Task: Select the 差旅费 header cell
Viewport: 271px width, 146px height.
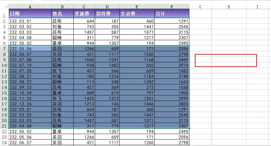Action: pos(84,13)
